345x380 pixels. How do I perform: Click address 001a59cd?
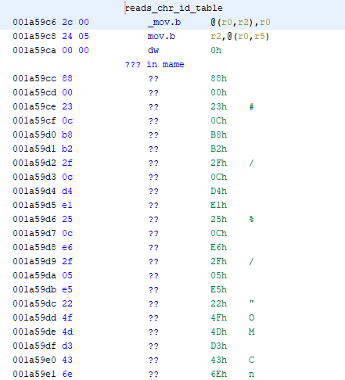(34, 93)
